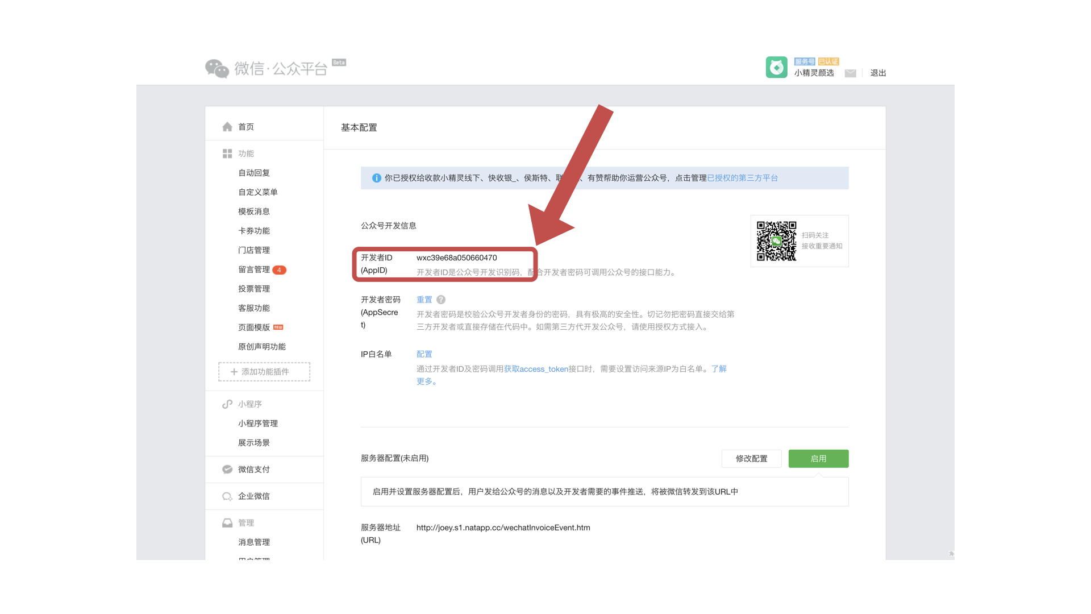The width and height of the screenshot is (1091, 614).
Task: Open 门店管理 in sidebar
Action: pyautogui.click(x=254, y=250)
